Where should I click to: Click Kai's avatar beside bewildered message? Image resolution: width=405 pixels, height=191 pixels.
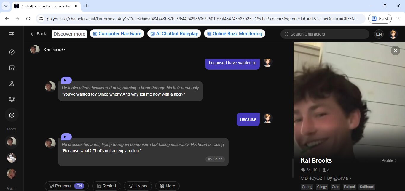pos(50,87)
